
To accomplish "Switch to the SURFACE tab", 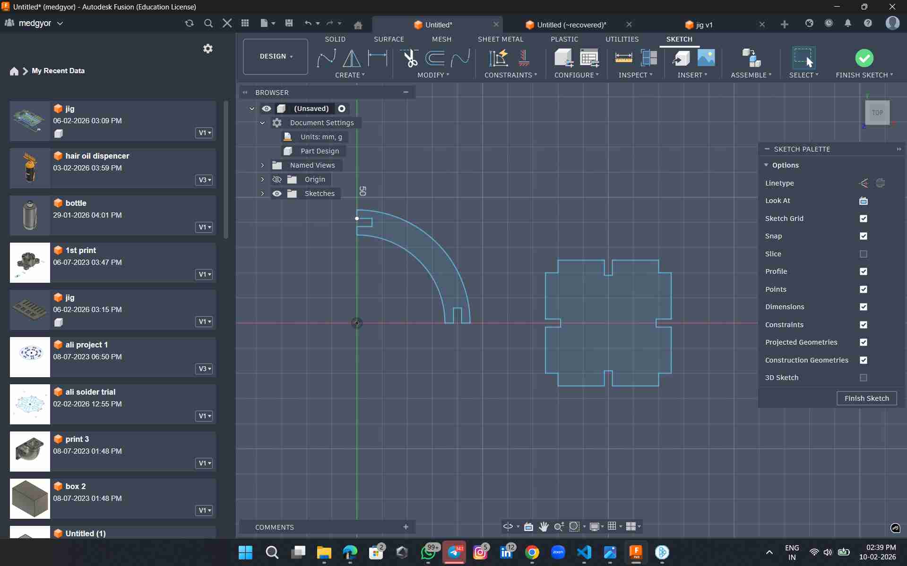I will [389, 39].
